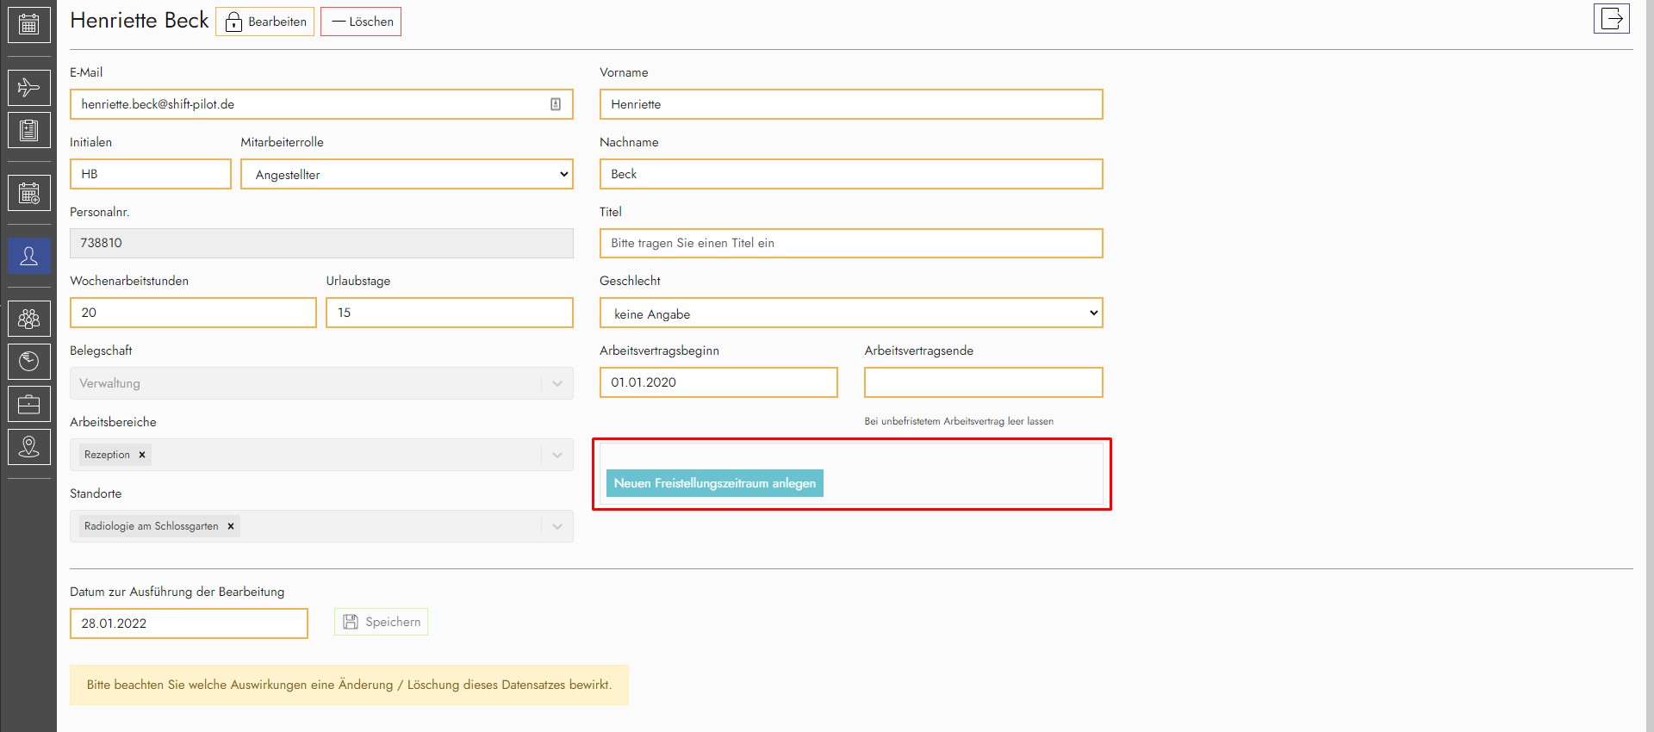Viewport: 1654px width, 732px height.
Task: Click the calendar with plus icon
Action: [x=28, y=194]
